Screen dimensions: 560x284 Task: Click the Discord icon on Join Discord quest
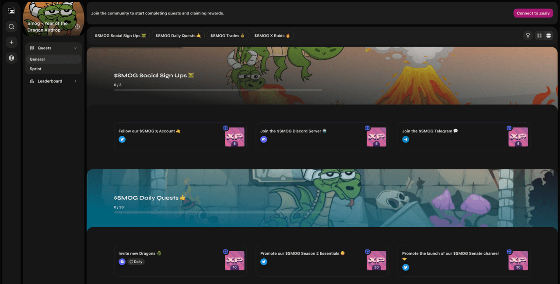[x=264, y=139]
